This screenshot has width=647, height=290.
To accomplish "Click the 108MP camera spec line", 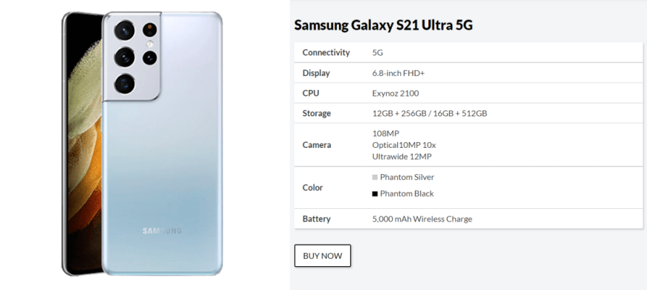I will [386, 133].
